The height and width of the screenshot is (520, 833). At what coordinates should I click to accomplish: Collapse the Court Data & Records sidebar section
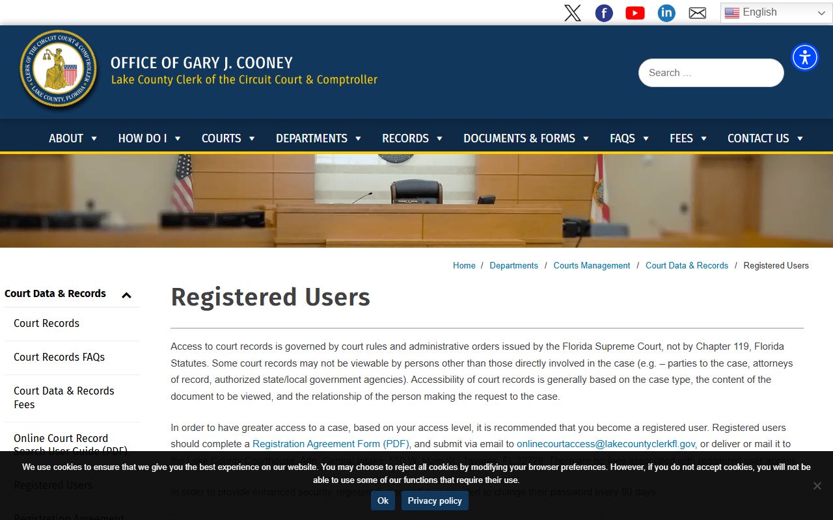pyautogui.click(x=126, y=295)
